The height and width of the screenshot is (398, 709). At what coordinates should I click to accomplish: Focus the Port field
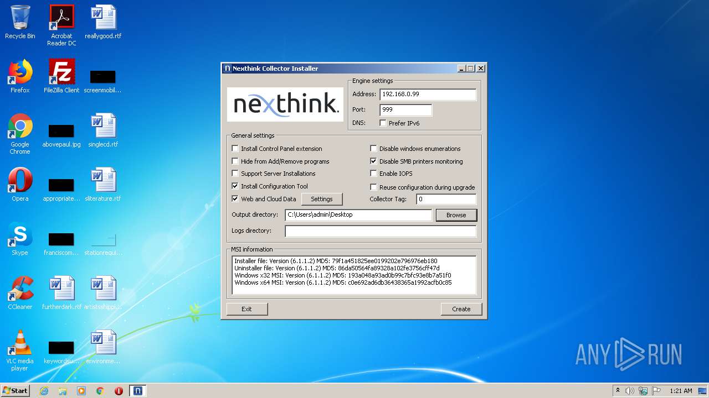(x=405, y=110)
